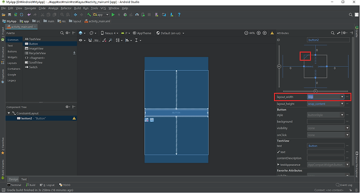360x193 pixels.
Task: Click the Debug app bug icon
Action: 125,14
